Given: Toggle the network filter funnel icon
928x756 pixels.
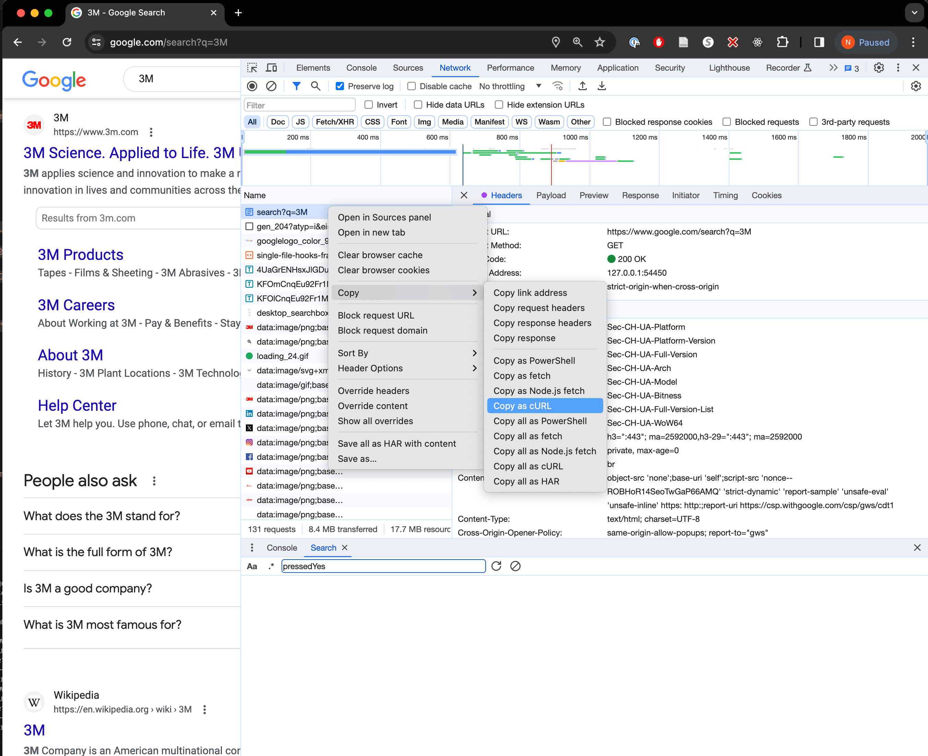Looking at the screenshot, I should coord(296,86).
